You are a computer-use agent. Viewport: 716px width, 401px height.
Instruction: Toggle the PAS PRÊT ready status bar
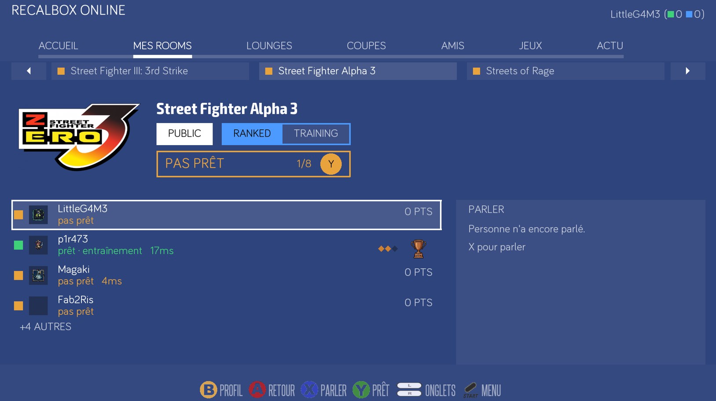point(253,164)
